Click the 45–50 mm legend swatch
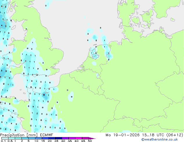The height and width of the screenshot is (142, 184). click(85, 138)
